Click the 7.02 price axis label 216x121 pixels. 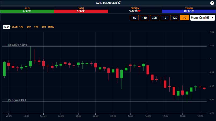pos(212,32)
